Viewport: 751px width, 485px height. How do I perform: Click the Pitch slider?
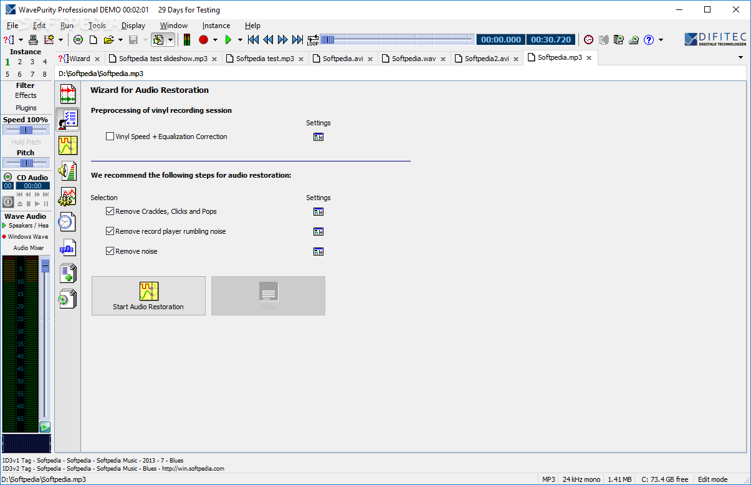point(26,163)
